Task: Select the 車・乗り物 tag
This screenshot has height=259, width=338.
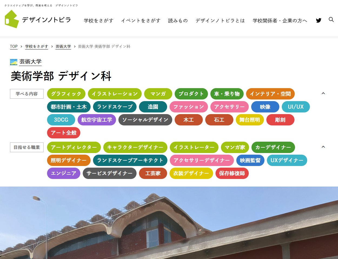Action: click(227, 94)
